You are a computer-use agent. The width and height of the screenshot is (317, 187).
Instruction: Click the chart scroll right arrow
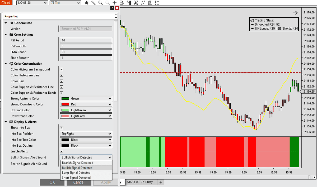point(295,13)
